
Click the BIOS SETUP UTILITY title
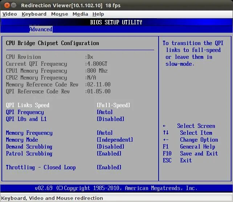[x=116, y=22]
